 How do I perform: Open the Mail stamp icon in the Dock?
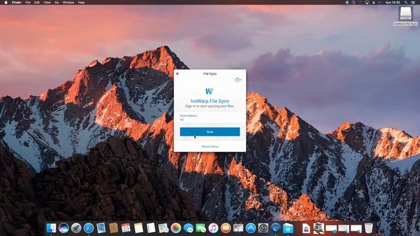pyautogui.click(x=101, y=228)
